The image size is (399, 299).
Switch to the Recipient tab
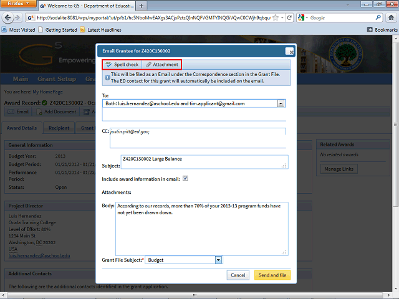(59, 128)
